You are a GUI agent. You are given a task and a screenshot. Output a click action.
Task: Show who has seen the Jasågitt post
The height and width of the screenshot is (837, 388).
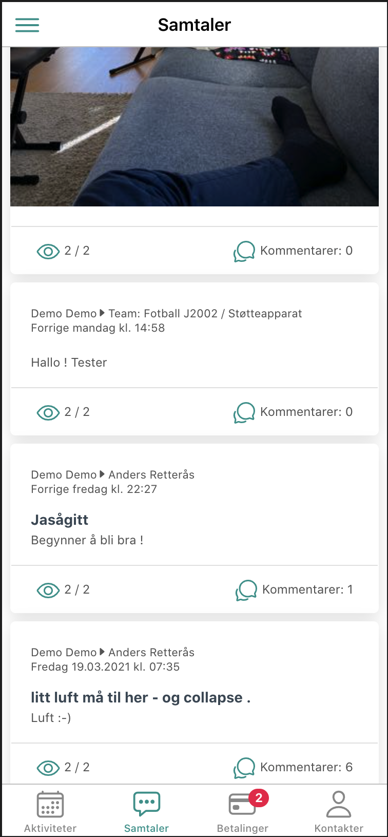(48, 590)
